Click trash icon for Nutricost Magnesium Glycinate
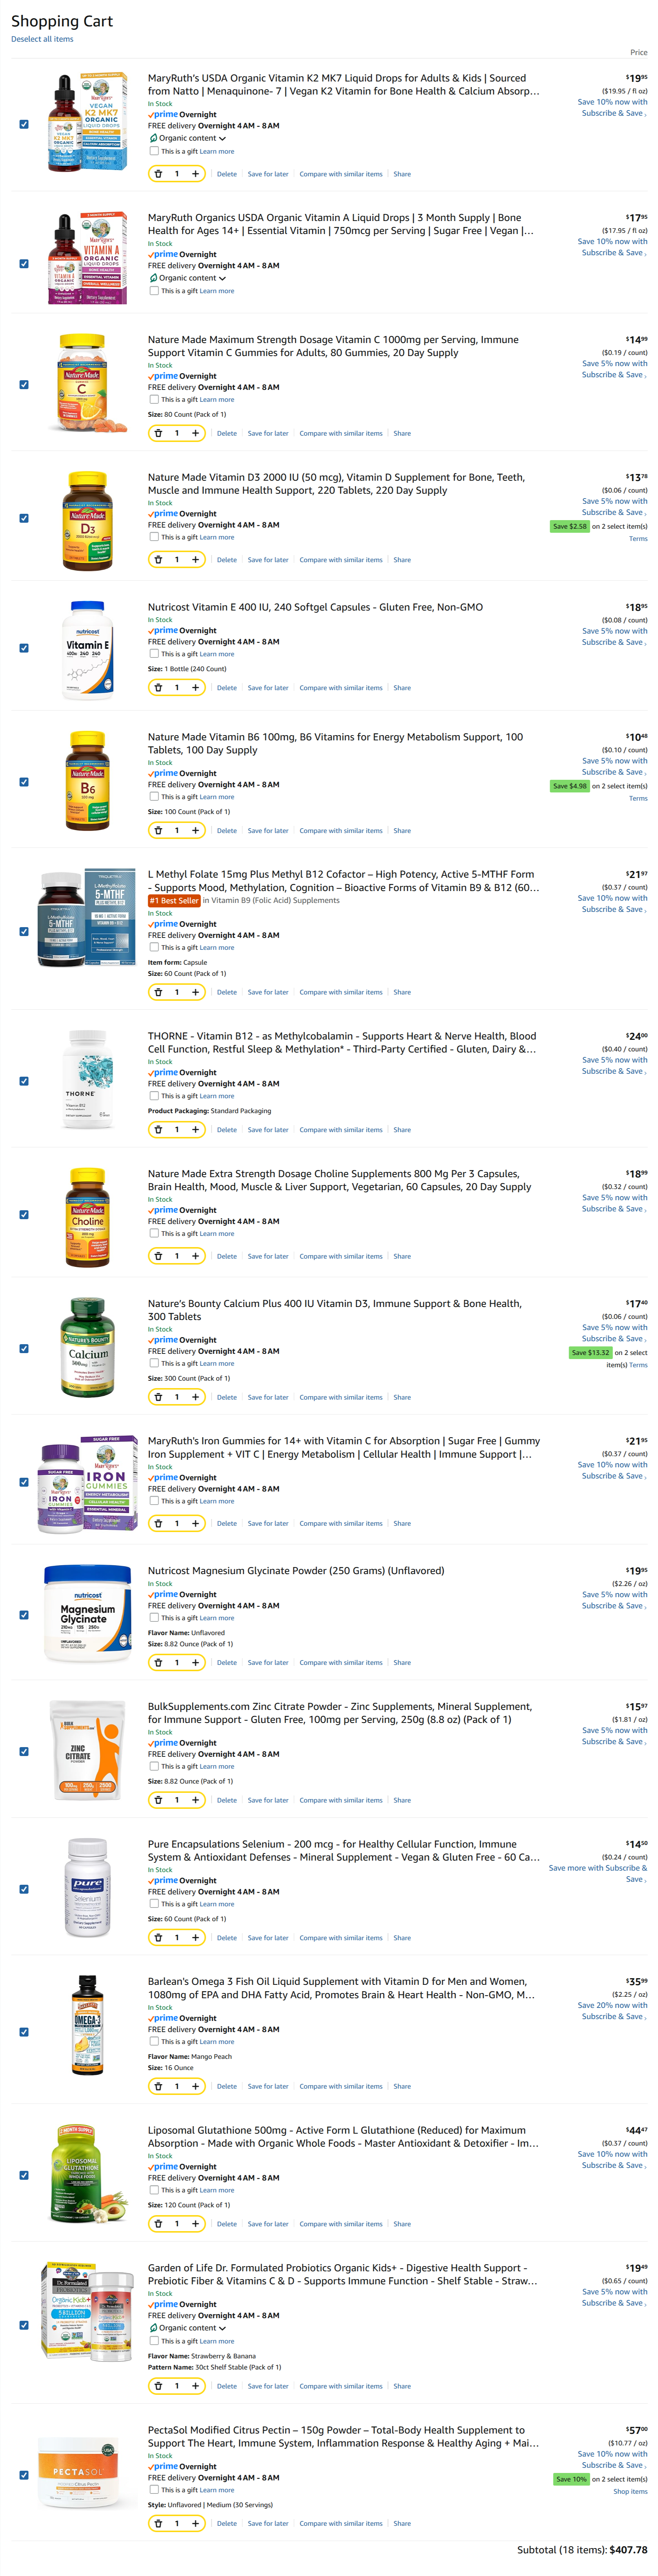658x2576 pixels. 158,1662
